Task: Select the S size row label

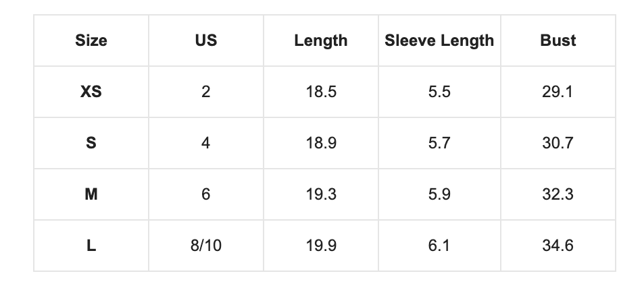Action: [91, 143]
